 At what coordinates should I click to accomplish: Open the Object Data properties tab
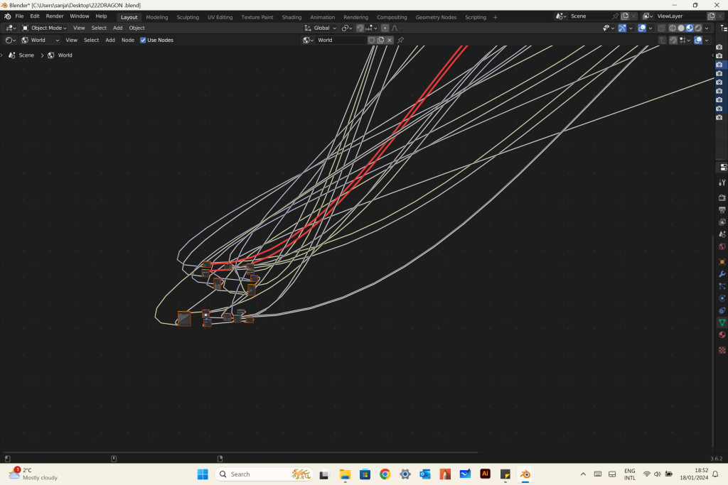pyautogui.click(x=722, y=322)
